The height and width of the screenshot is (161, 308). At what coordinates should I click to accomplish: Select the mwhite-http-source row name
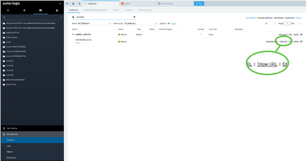(x=83, y=40)
